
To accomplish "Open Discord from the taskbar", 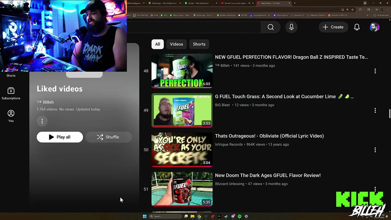I will click(x=233, y=216).
